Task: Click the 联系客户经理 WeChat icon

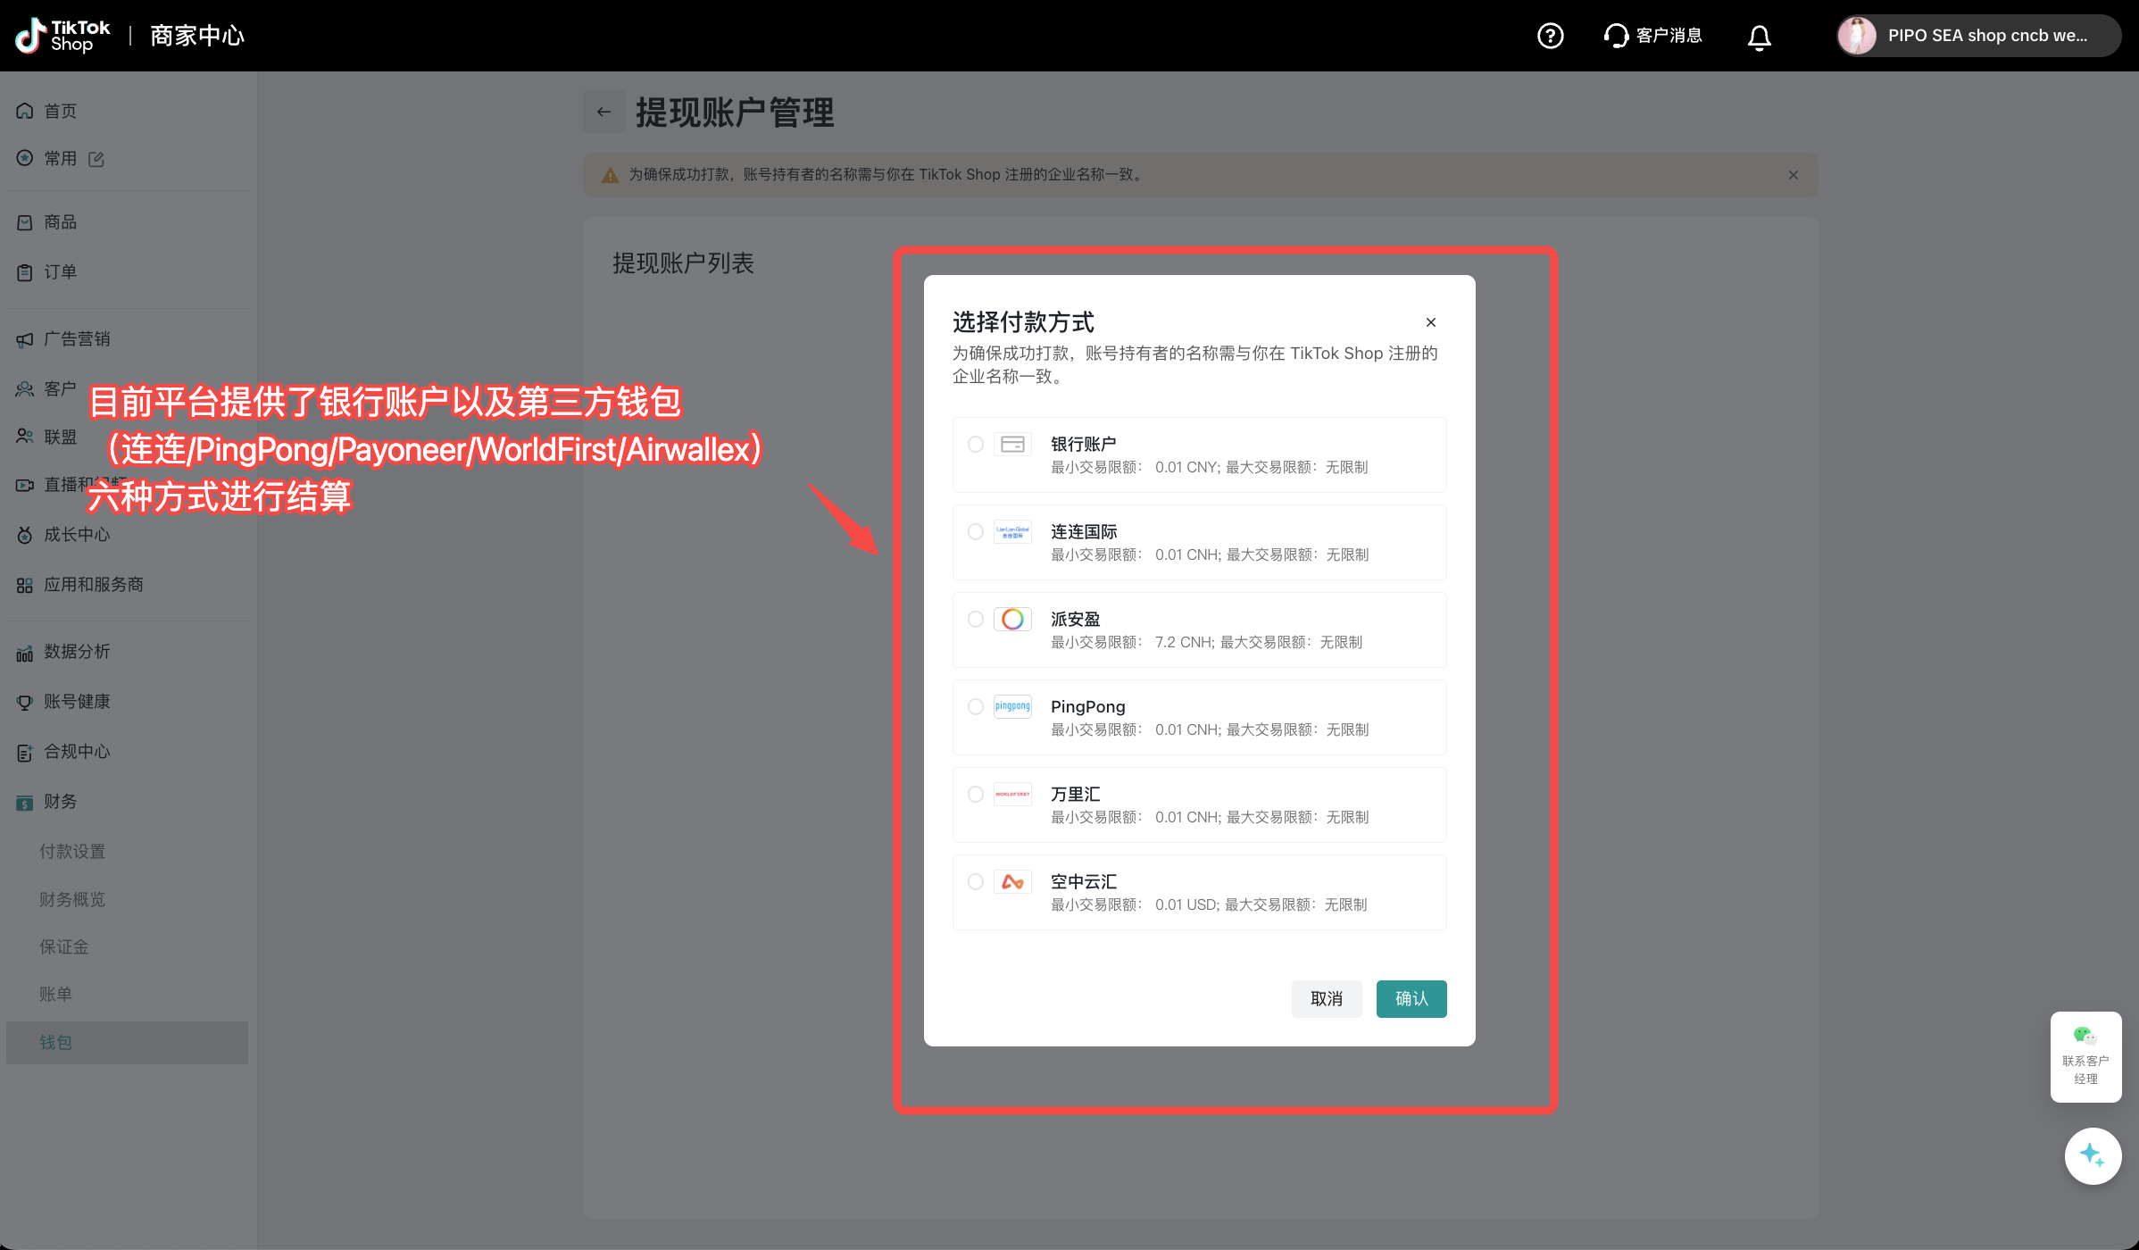Action: 2085,1036
